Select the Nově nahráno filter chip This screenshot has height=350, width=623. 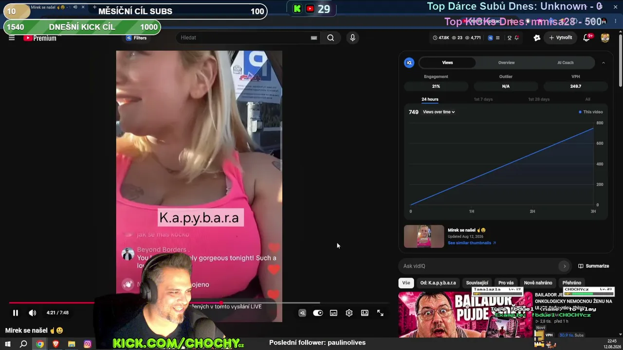click(538, 283)
